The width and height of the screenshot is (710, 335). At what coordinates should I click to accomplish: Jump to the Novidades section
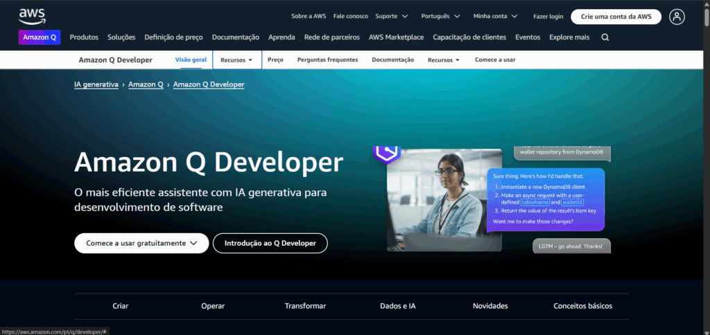pyautogui.click(x=490, y=306)
